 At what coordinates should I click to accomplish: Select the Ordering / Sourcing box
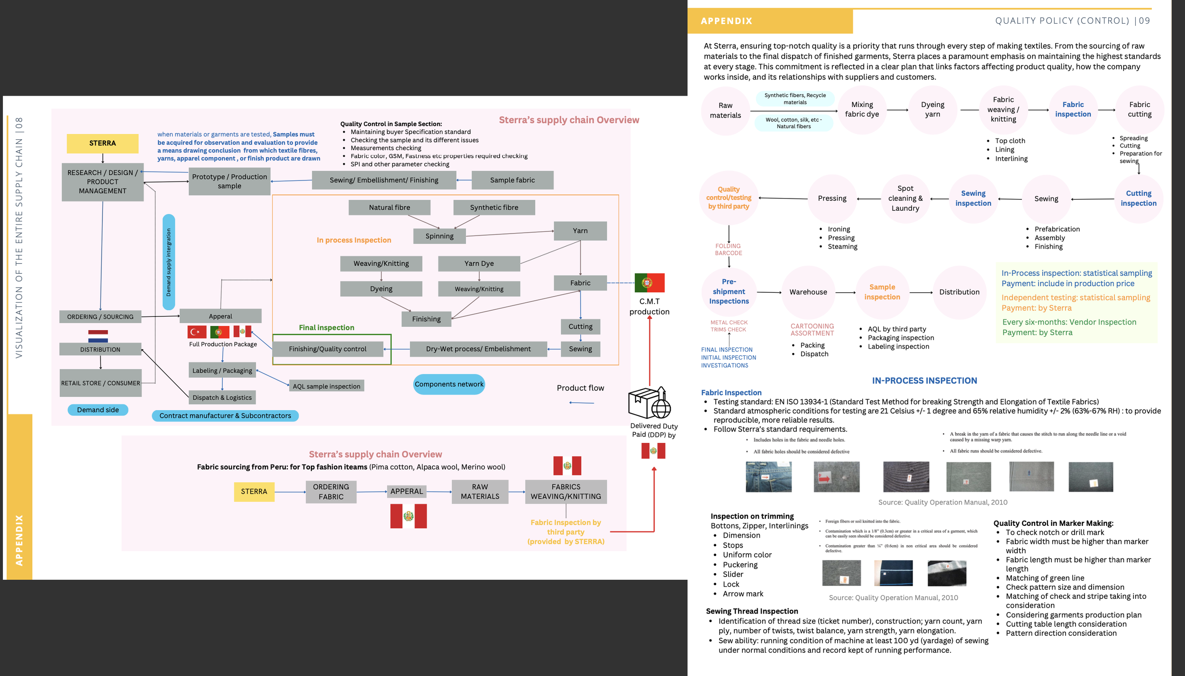point(100,316)
